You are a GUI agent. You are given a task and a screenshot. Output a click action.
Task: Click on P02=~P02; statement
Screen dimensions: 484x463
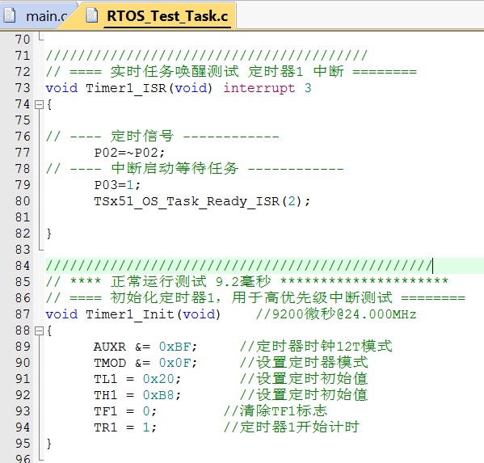pos(129,153)
